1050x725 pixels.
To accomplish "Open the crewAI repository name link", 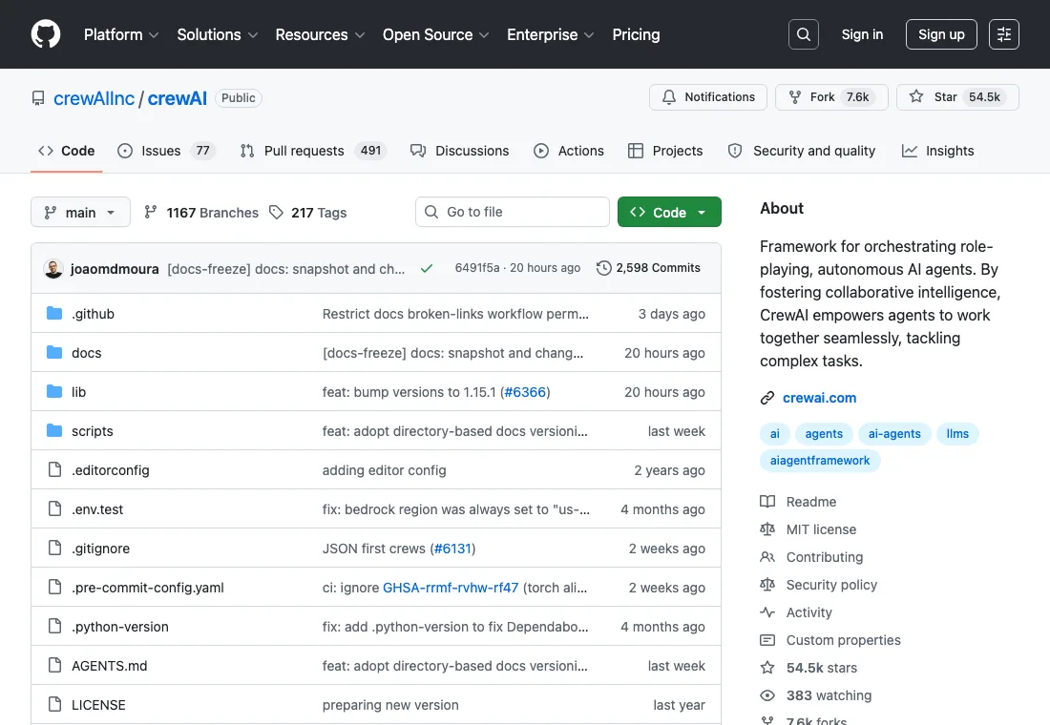I will click(x=178, y=98).
